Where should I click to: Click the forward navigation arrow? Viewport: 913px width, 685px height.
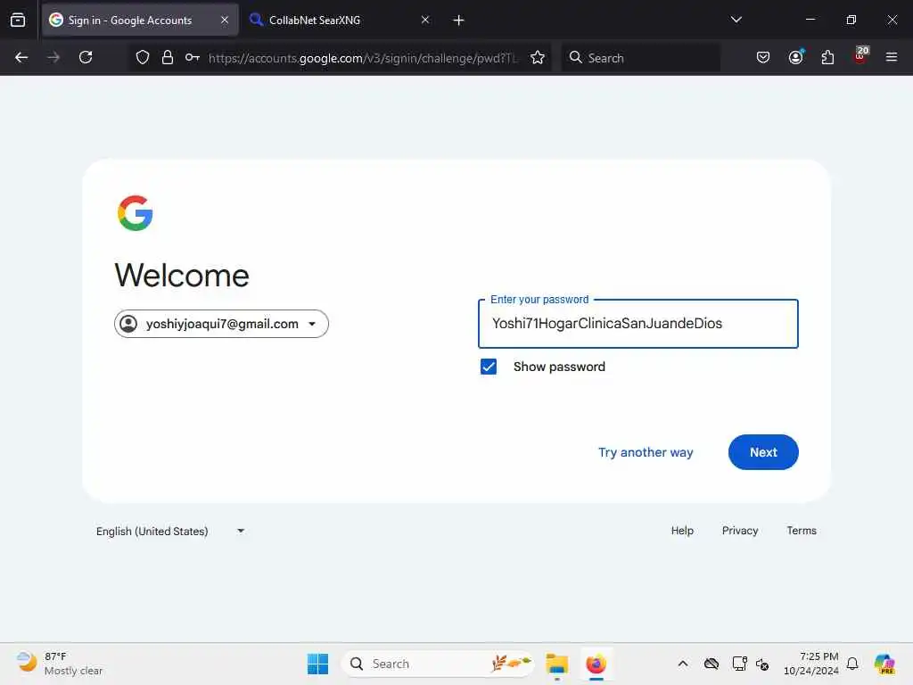coord(53,57)
